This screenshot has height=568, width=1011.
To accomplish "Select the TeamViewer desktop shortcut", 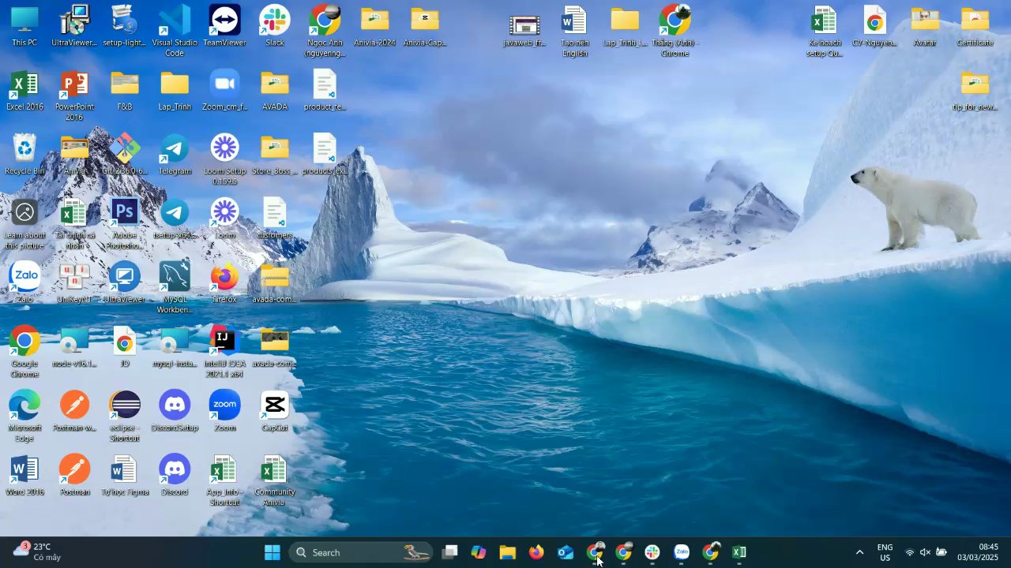I will pos(224,27).
